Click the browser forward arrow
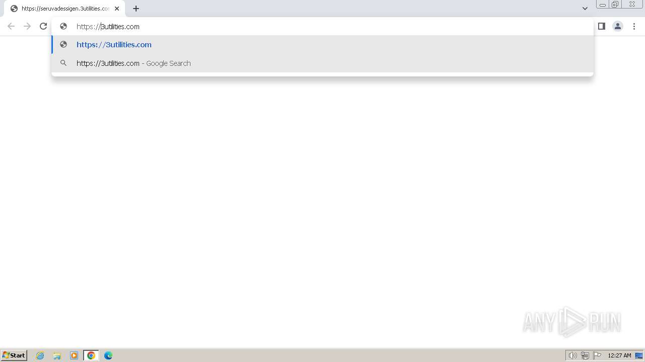The width and height of the screenshot is (645, 362). 27,26
